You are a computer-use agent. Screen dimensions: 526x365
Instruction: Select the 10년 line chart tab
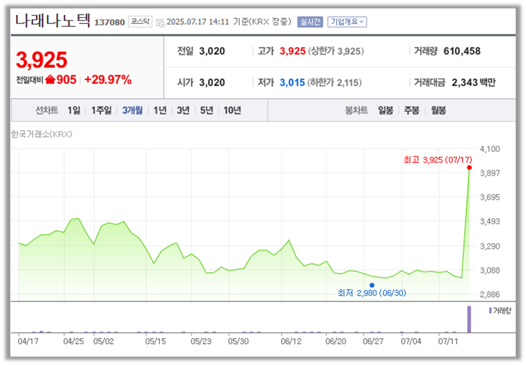pos(232,110)
